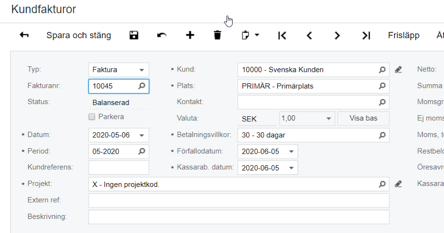Screen dimensions: 444x233
Task: Add a new invoice with plus icon
Action: 190,35
